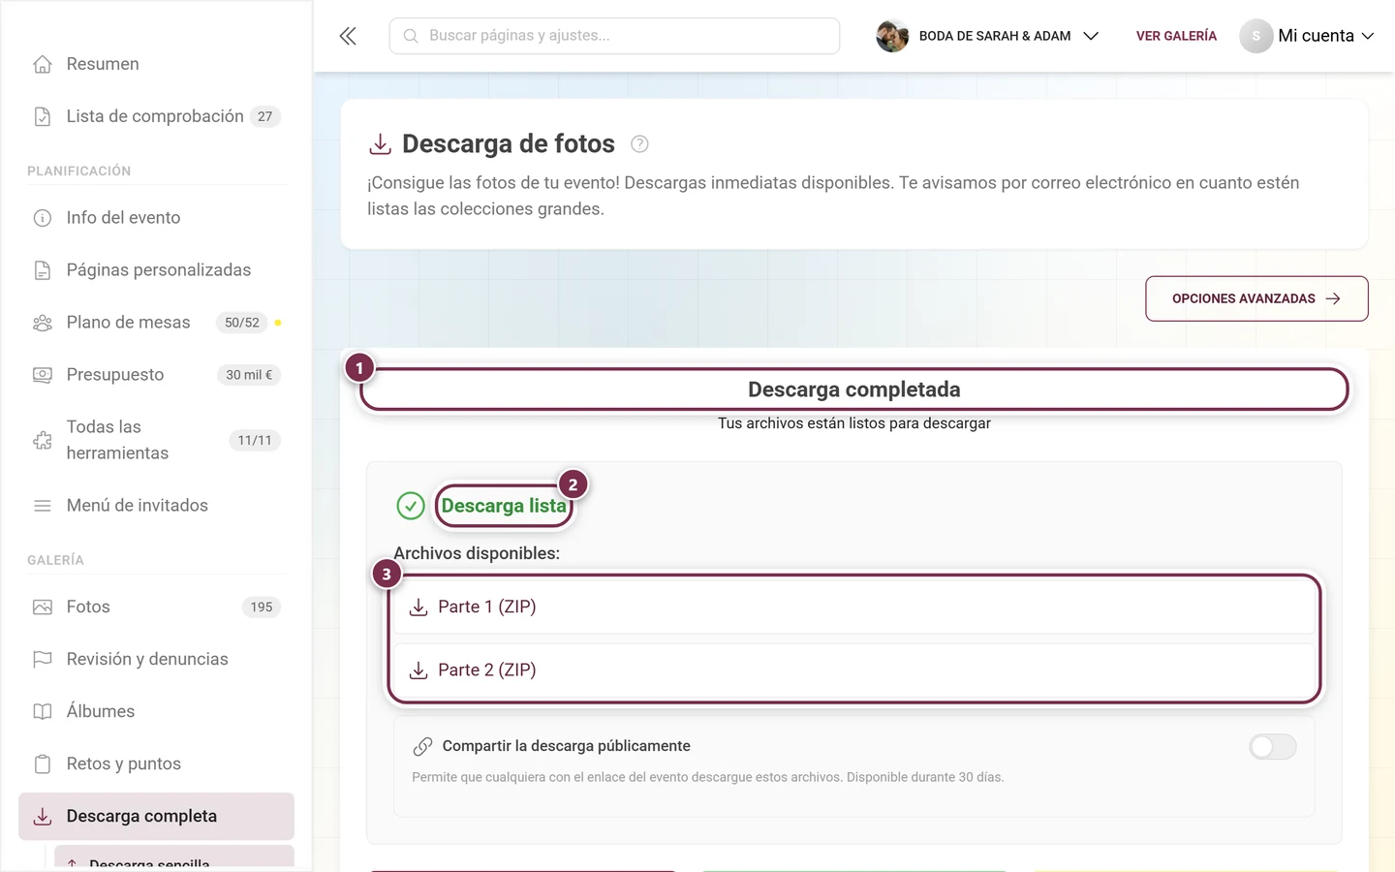The image size is (1395, 872).
Task: Expand the Mi cuenta account menu
Action: [x=1307, y=36]
